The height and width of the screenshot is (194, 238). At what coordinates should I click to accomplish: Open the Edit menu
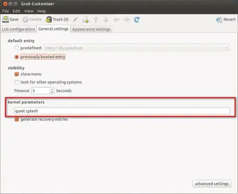tap(16, 11)
